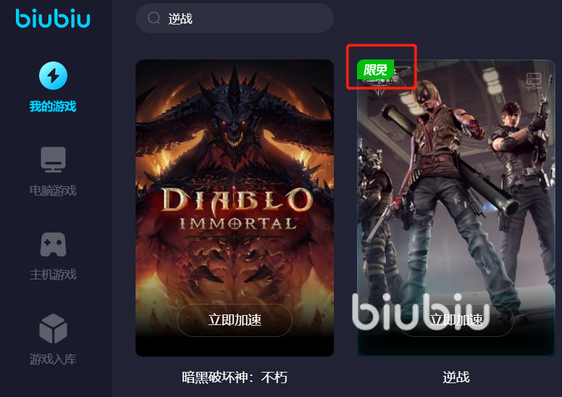
Task: Select the lightning bolt 我的游戏 icon
Action: point(53,75)
